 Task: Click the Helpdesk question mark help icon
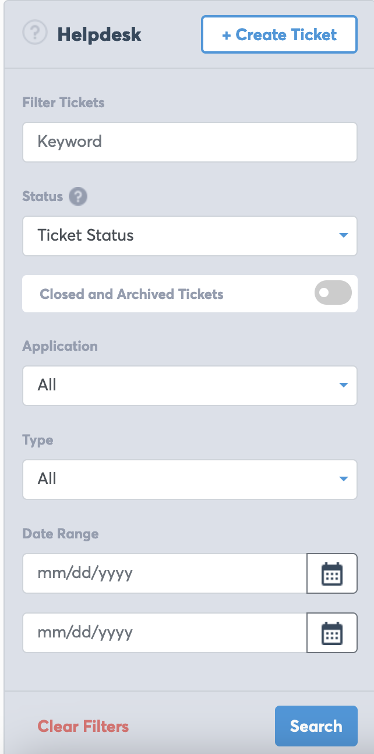34,33
